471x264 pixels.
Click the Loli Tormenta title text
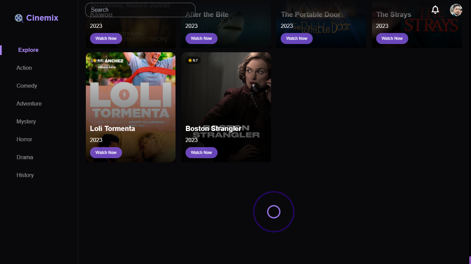tap(112, 129)
